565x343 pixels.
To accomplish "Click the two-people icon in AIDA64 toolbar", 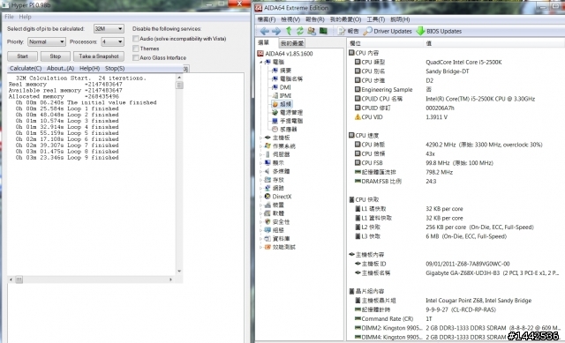I will (x=312, y=32).
